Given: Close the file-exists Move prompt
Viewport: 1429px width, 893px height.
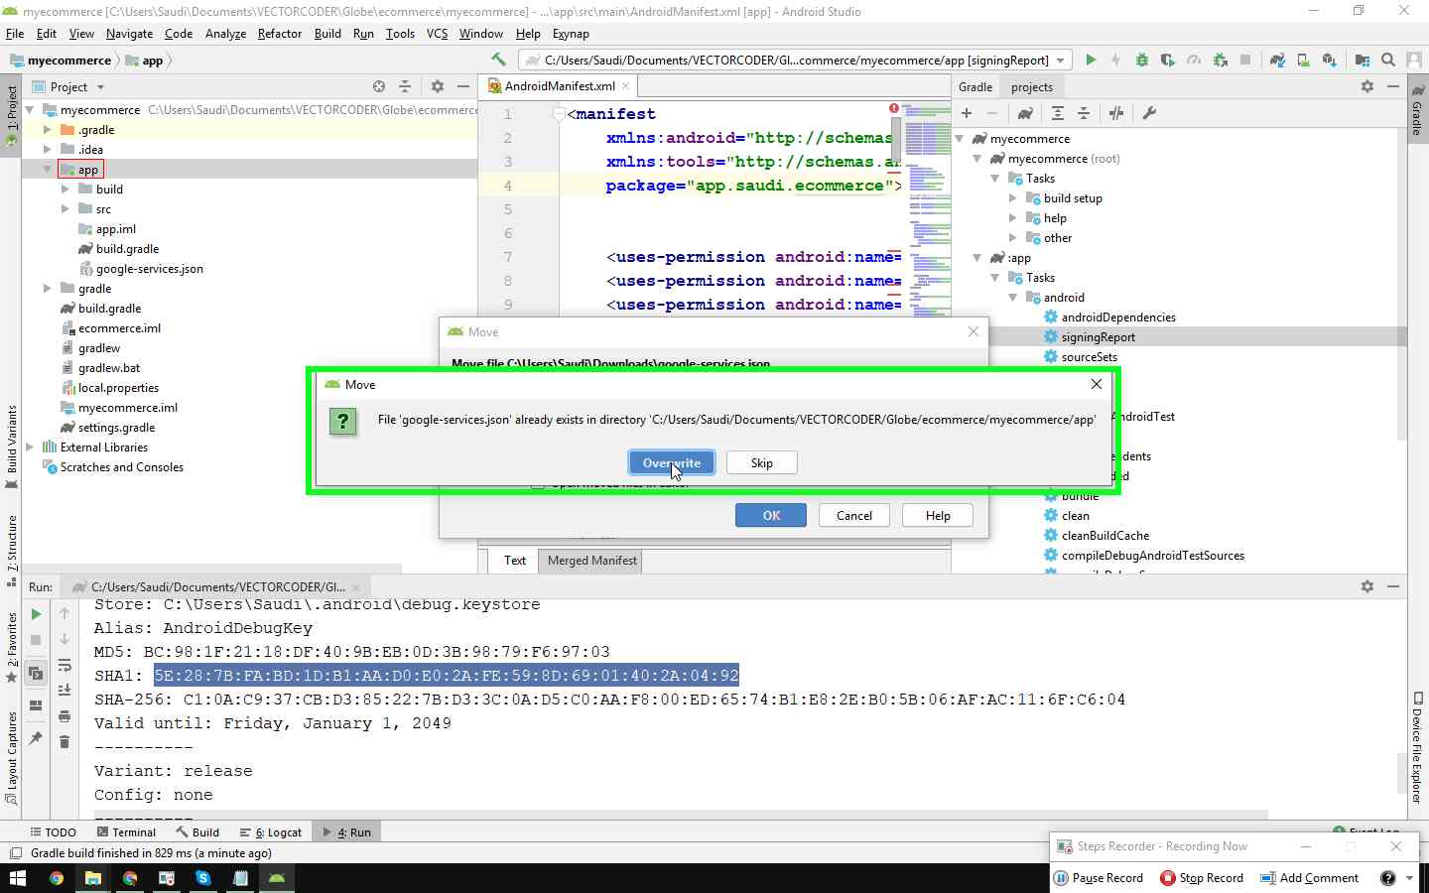Looking at the screenshot, I should [1096, 384].
